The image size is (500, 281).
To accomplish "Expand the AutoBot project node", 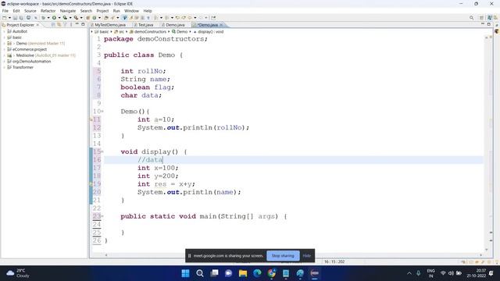I will [x=4, y=31].
